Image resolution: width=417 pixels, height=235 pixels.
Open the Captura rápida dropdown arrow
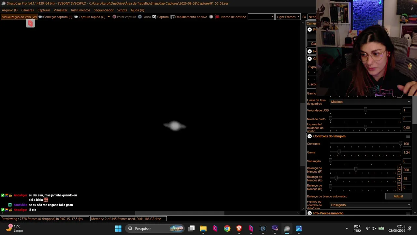pos(108,17)
